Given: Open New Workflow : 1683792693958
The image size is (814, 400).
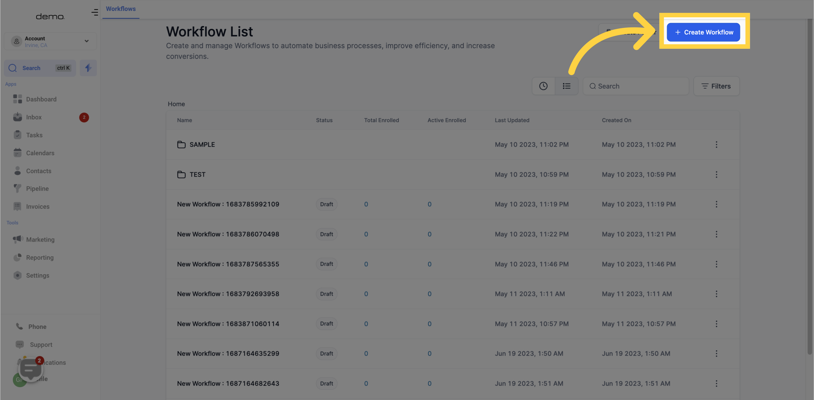Looking at the screenshot, I should [x=228, y=294].
